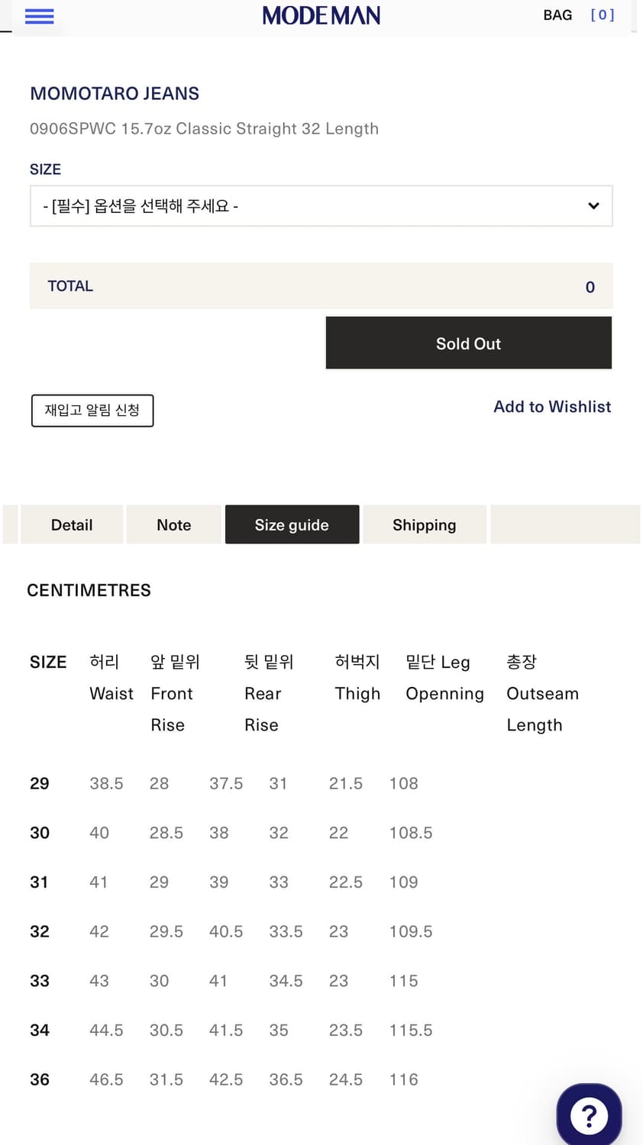Viewport: 643px width, 1145px height.
Task: Expand the size selection combo box
Action: [x=321, y=206]
